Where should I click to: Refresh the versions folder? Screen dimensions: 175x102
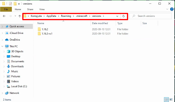click(123, 16)
